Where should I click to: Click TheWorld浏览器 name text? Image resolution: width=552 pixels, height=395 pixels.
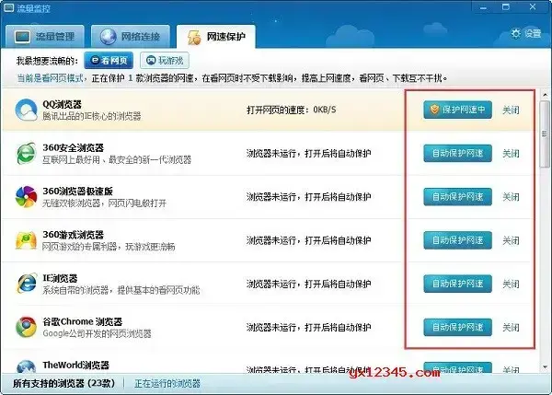(x=75, y=365)
